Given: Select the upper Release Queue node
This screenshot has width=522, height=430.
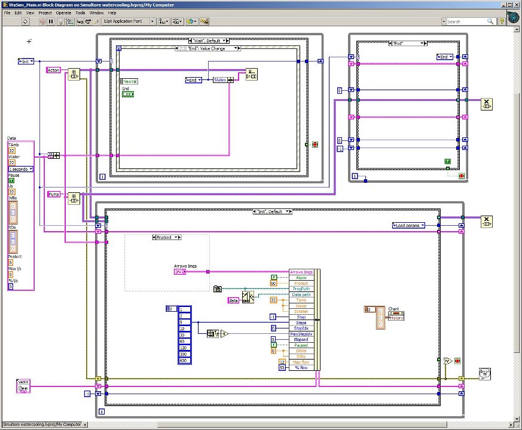Looking at the screenshot, I should 486,105.
